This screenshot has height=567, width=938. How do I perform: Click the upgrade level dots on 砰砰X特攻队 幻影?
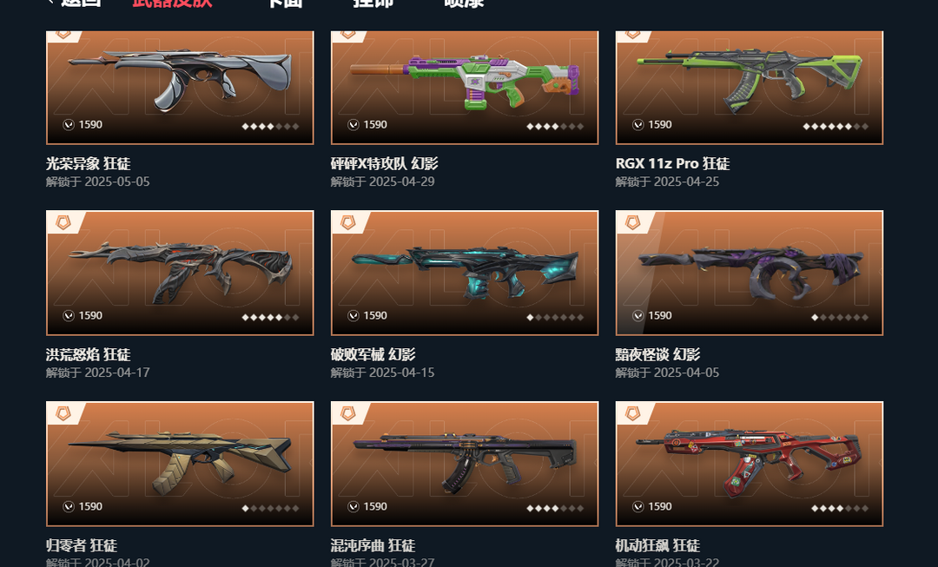554,126
